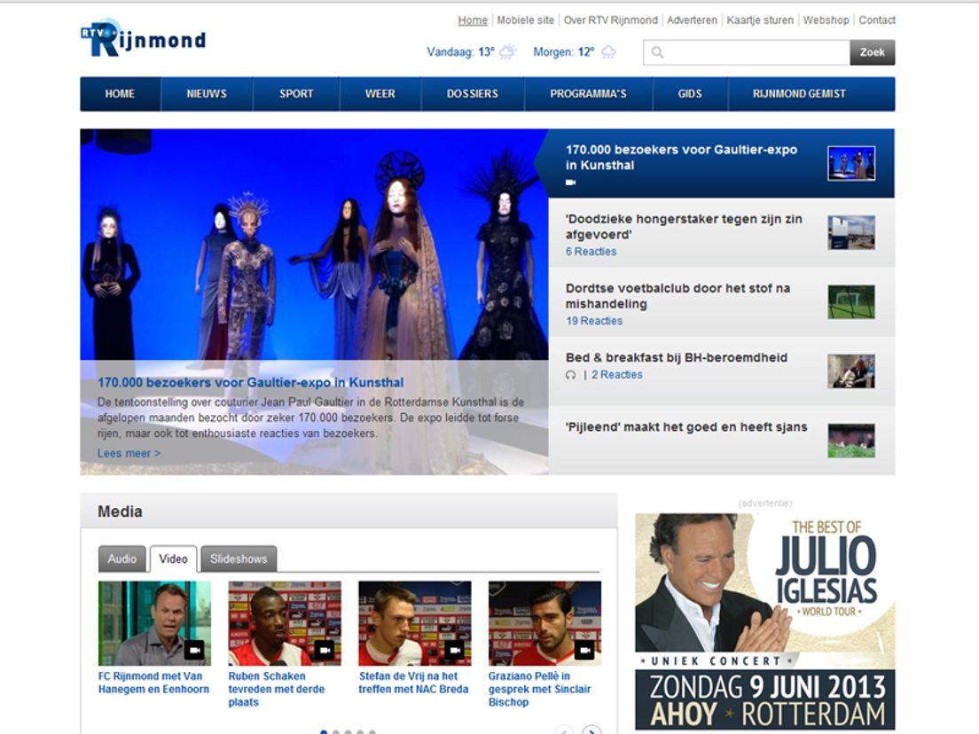This screenshot has height=734, width=979.
Task: Open FC Rijnmond met Van Hanegem video thumbnail
Action: (x=154, y=623)
